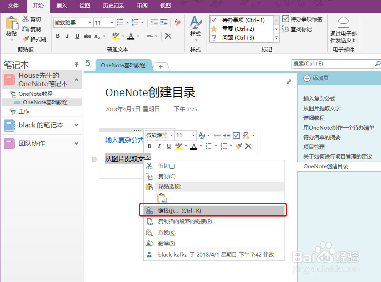
Task: Click paste as picture option icon
Action: tap(162, 198)
